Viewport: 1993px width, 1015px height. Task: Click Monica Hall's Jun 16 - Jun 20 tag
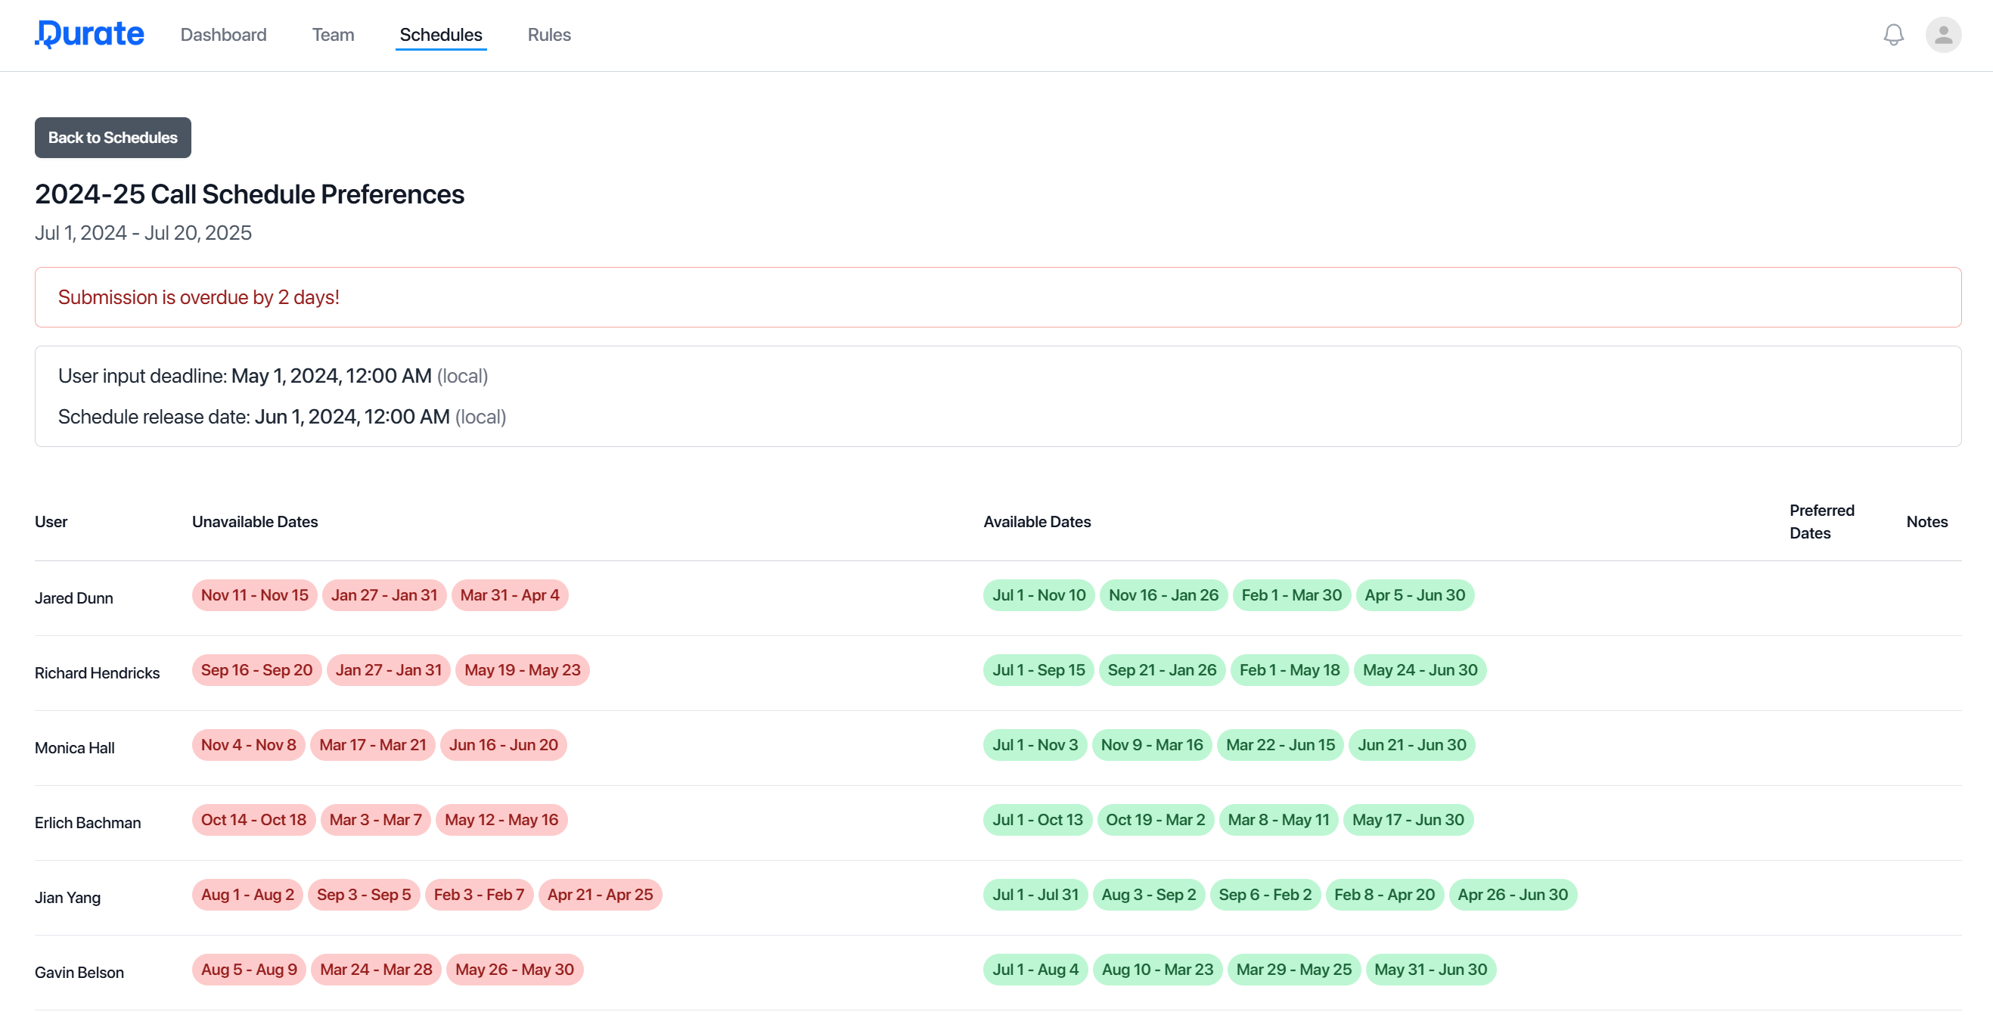pos(503,745)
